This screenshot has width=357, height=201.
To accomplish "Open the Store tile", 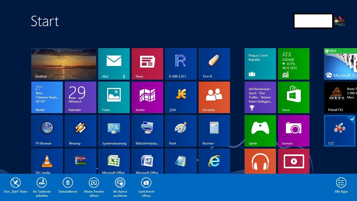I will coord(294,97).
